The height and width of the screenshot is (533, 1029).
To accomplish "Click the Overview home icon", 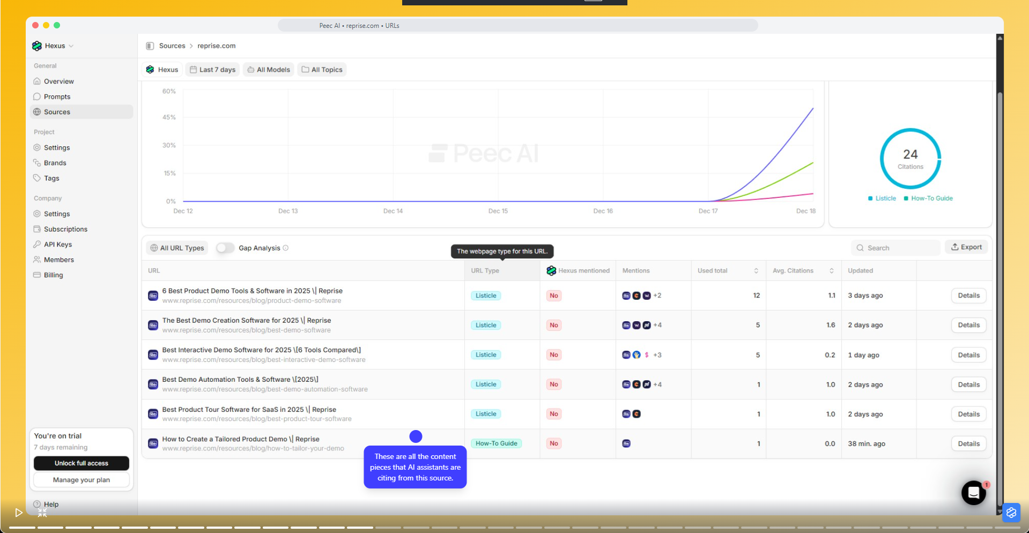I will coord(37,82).
